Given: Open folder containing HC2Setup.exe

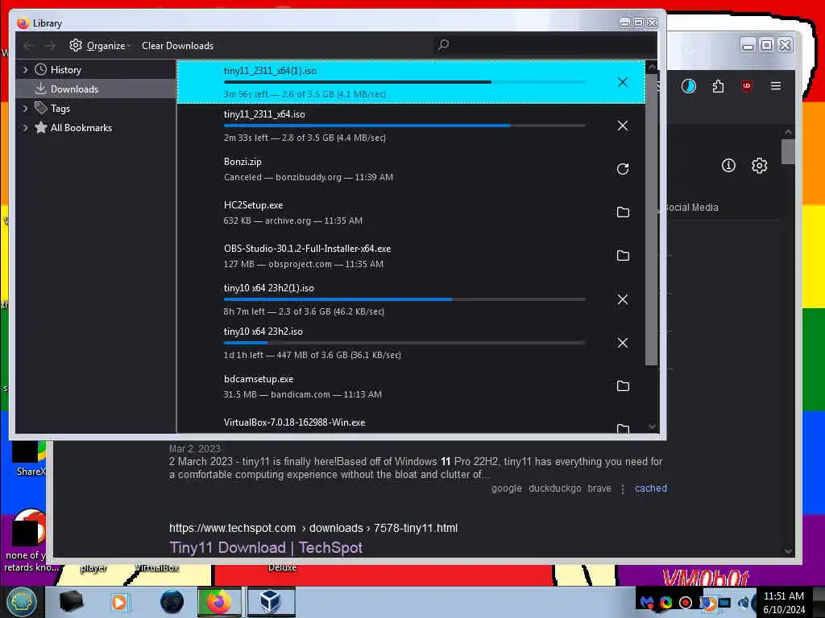Looking at the screenshot, I should (x=623, y=212).
